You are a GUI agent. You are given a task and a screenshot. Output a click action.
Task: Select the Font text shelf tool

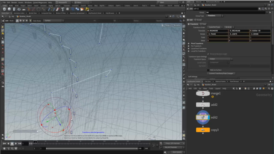point(63,9)
